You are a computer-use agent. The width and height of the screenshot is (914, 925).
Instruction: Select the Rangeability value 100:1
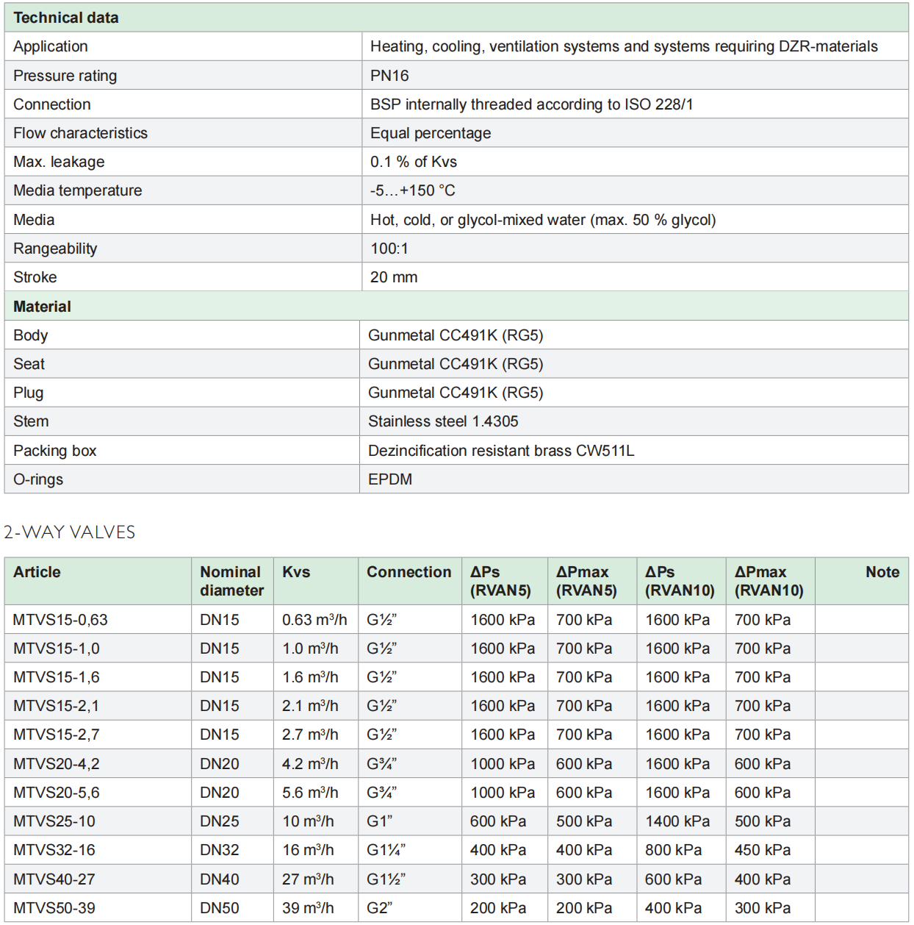[389, 249]
